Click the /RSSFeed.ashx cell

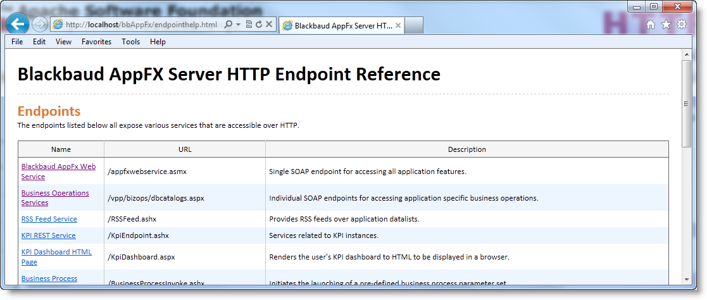[x=185, y=219]
